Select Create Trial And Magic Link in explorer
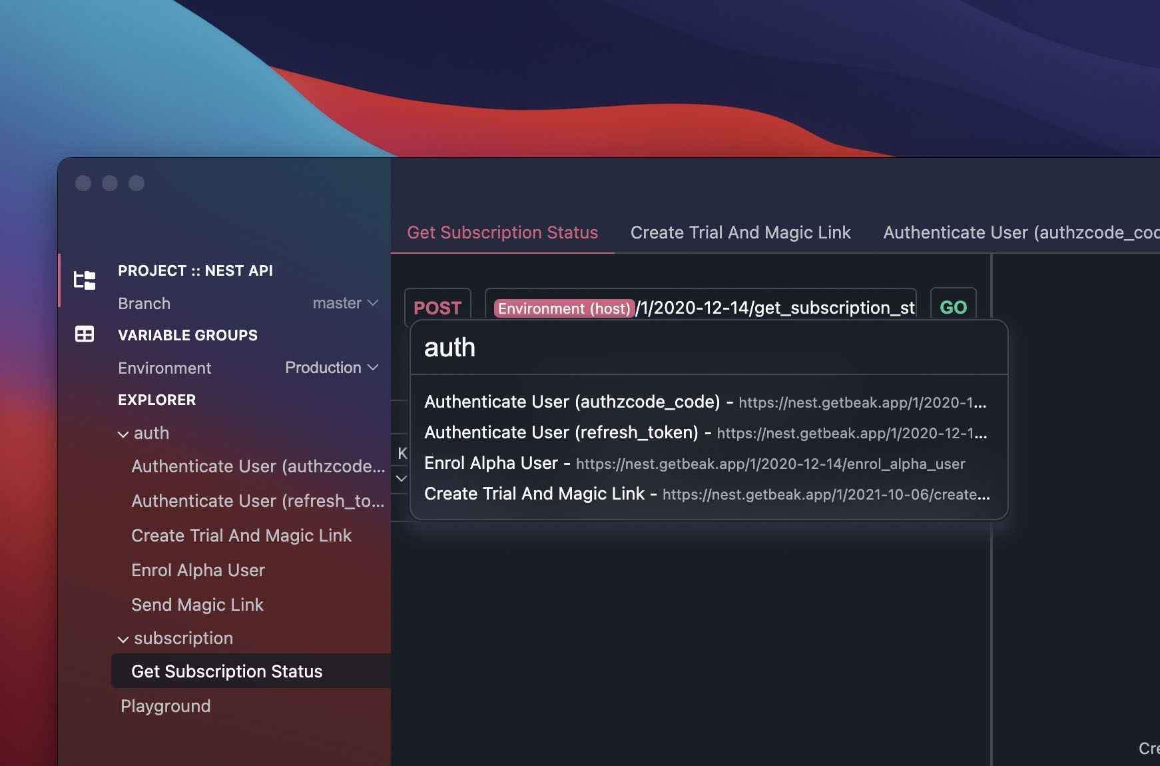 [242, 535]
